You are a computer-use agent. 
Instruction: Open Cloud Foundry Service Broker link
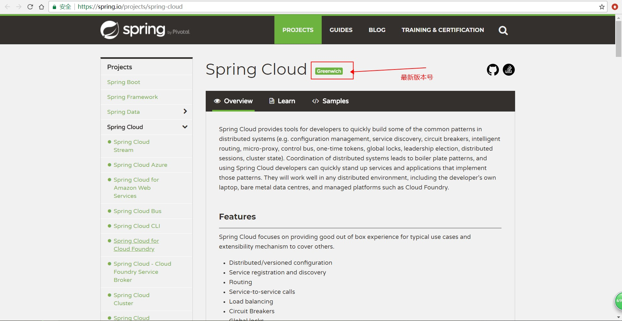[142, 272]
